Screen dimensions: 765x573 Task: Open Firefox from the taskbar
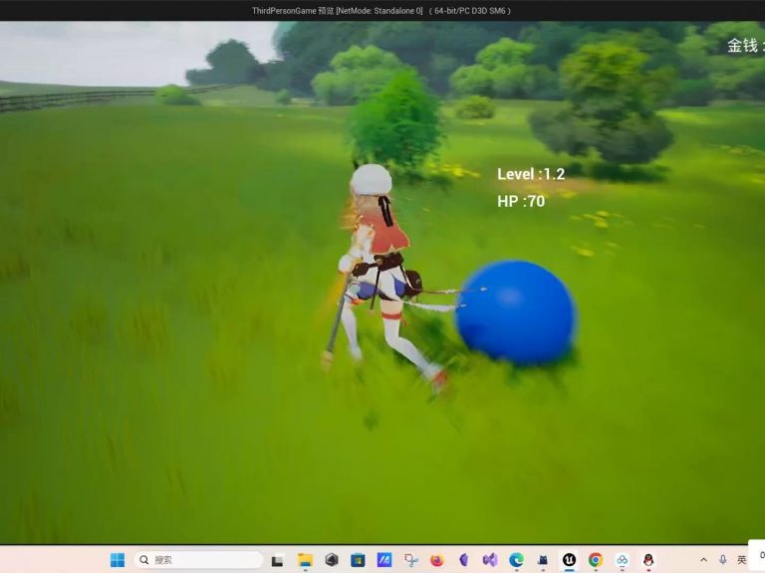[436, 560]
